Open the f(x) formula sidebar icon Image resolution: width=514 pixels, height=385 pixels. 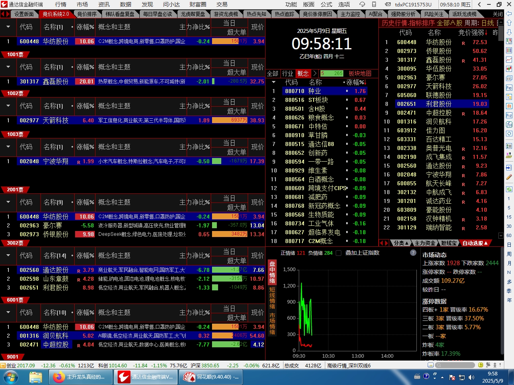(x=509, y=124)
